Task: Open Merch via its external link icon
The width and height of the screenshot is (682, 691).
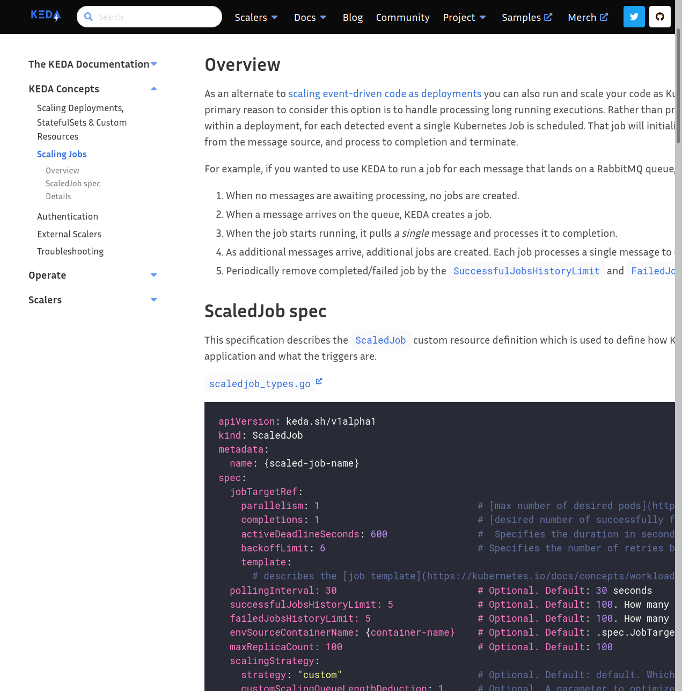Action: (x=604, y=16)
